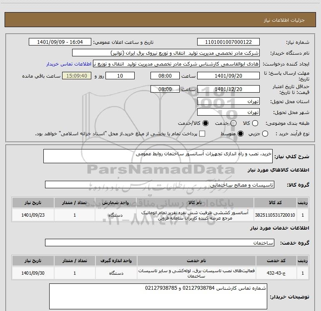Choose the جزیی purchase type radio
The height and width of the screenshot is (311, 321).
[265, 134]
